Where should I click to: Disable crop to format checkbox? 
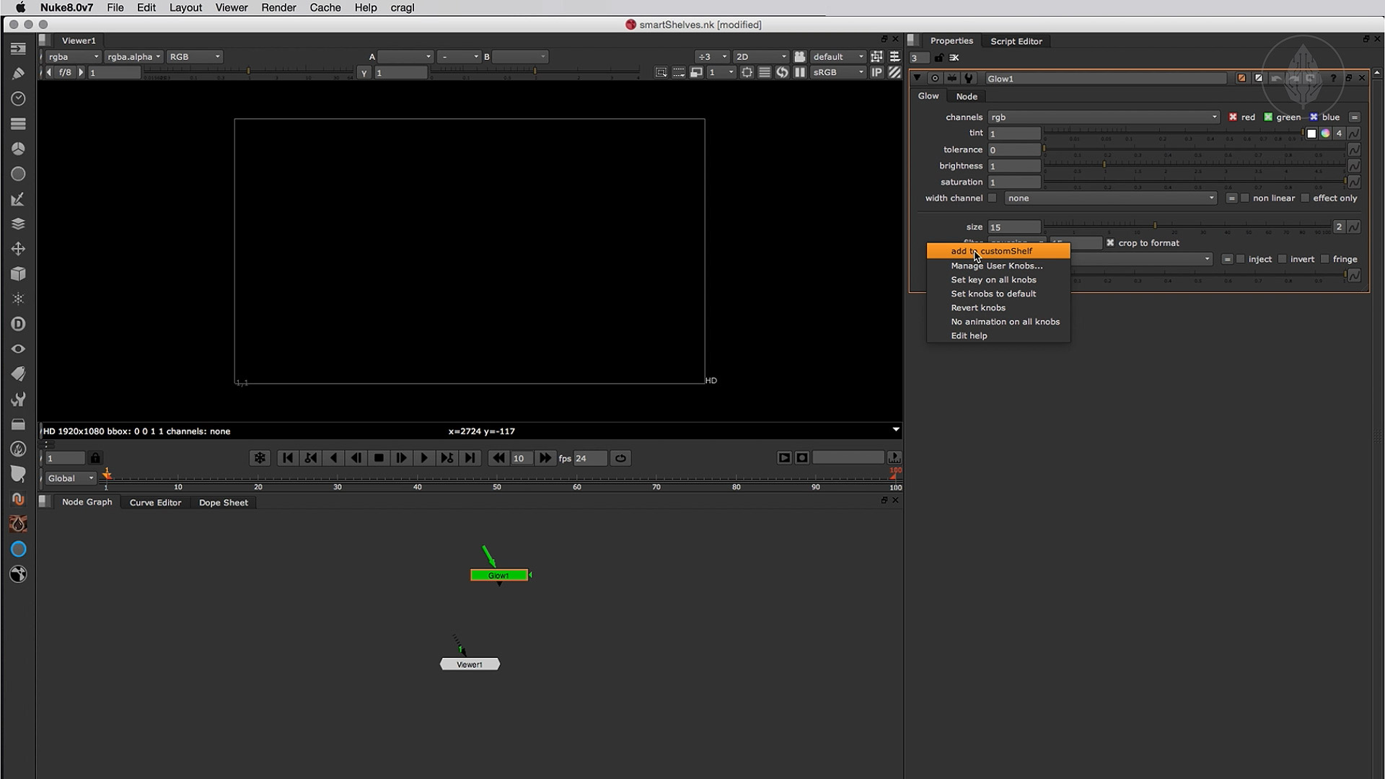pos(1110,243)
